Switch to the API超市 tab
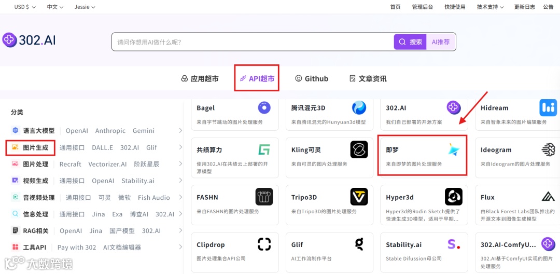The width and height of the screenshot is (560, 274). [x=257, y=78]
